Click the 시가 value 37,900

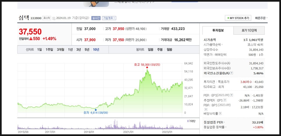[90, 40]
